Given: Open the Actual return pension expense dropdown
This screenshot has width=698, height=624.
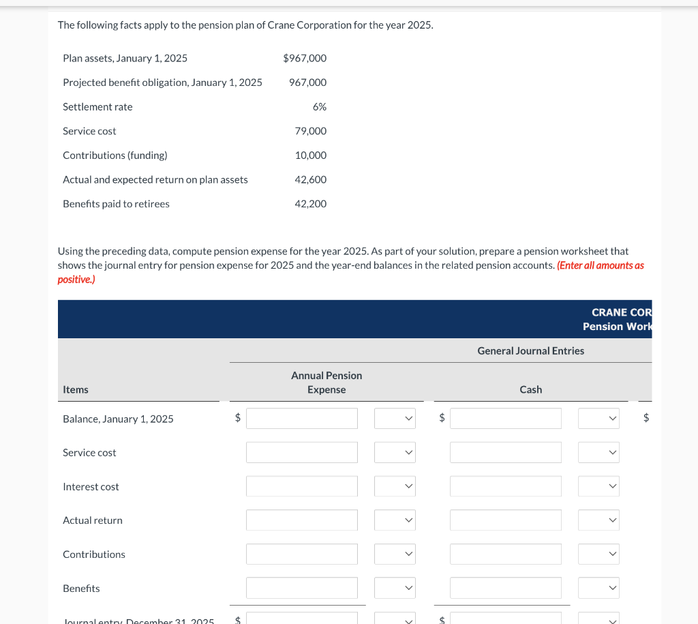Looking at the screenshot, I should (395, 520).
